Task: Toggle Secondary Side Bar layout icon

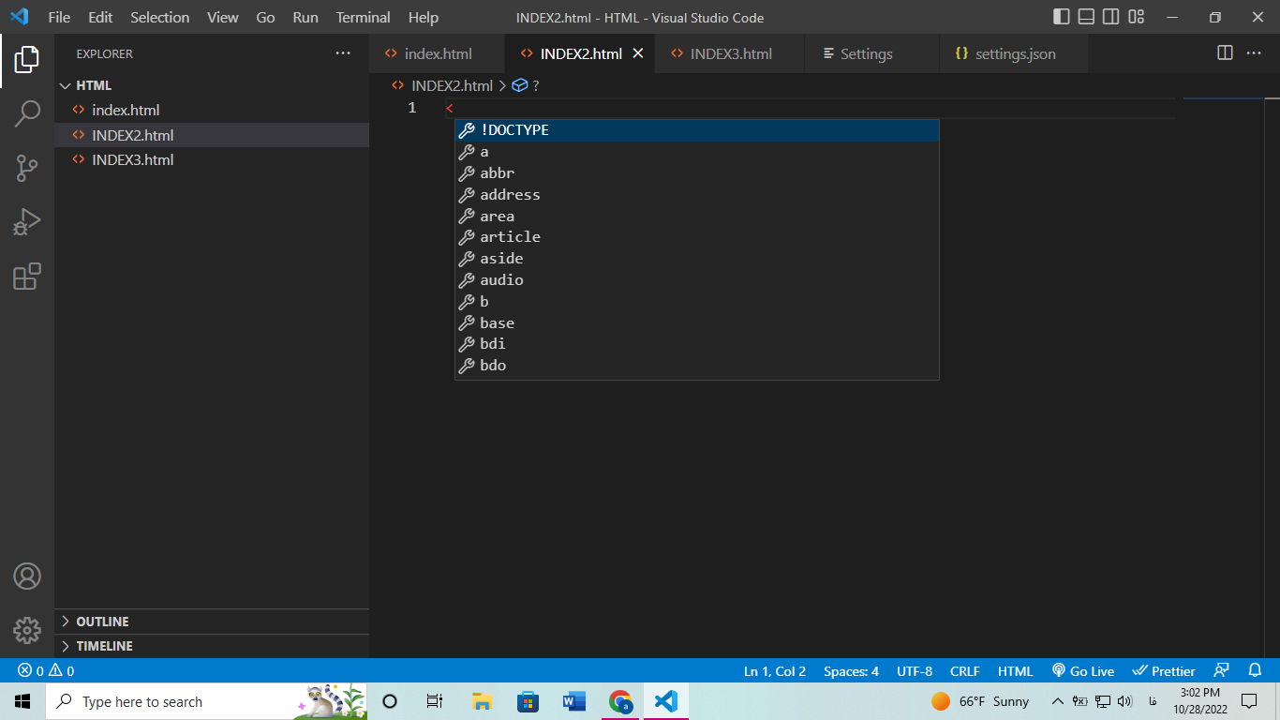Action: (1110, 17)
